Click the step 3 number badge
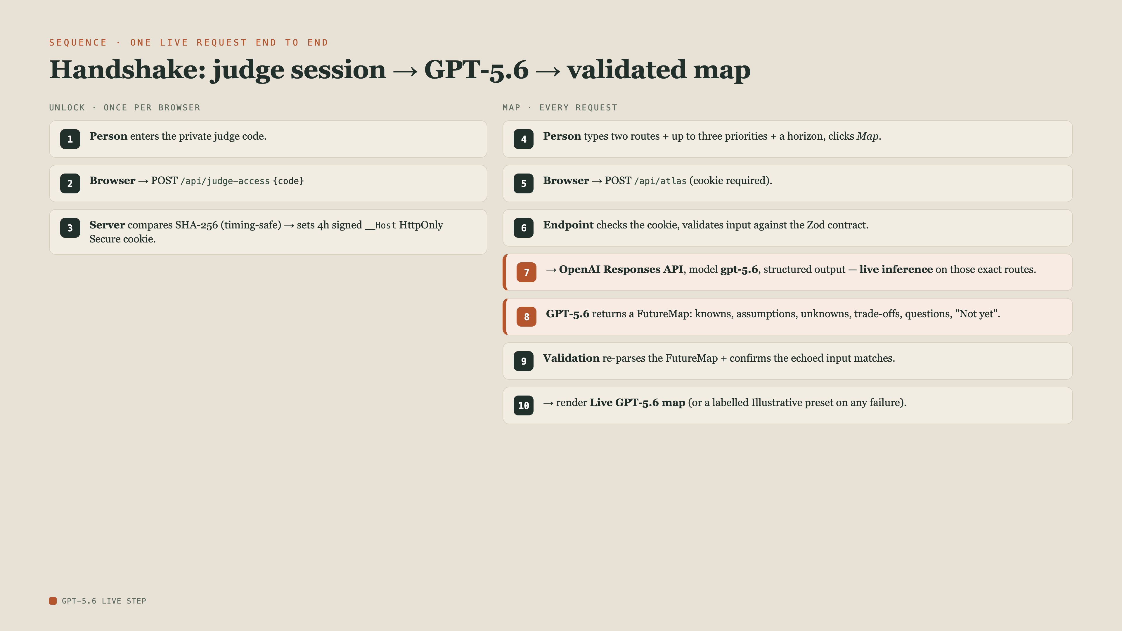Screen dimensions: 1122x631 [x=70, y=228]
